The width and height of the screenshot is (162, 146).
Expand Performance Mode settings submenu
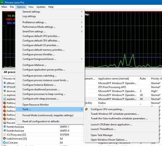[50, 27]
